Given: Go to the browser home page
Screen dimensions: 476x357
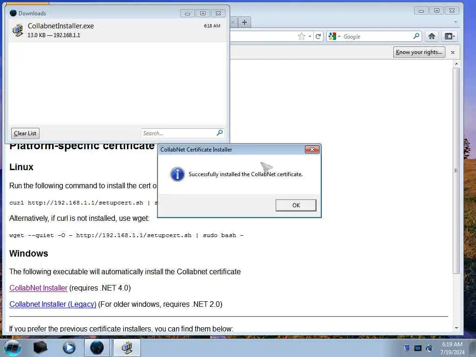Looking at the screenshot, I should [x=431, y=36].
